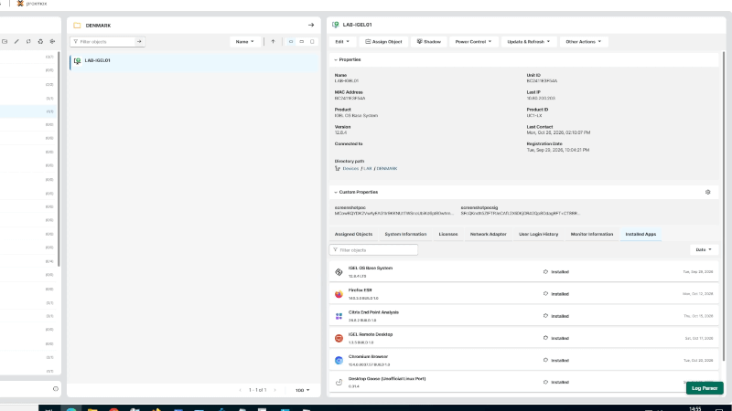
Task: Select the Citrix End Point Analysis row
Action: pos(523,316)
